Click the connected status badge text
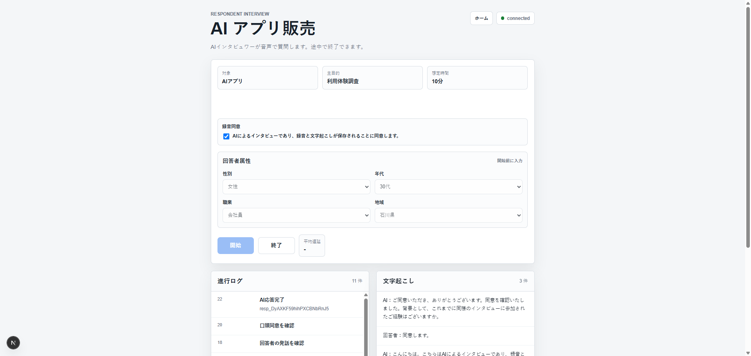 pyautogui.click(x=518, y=18)
